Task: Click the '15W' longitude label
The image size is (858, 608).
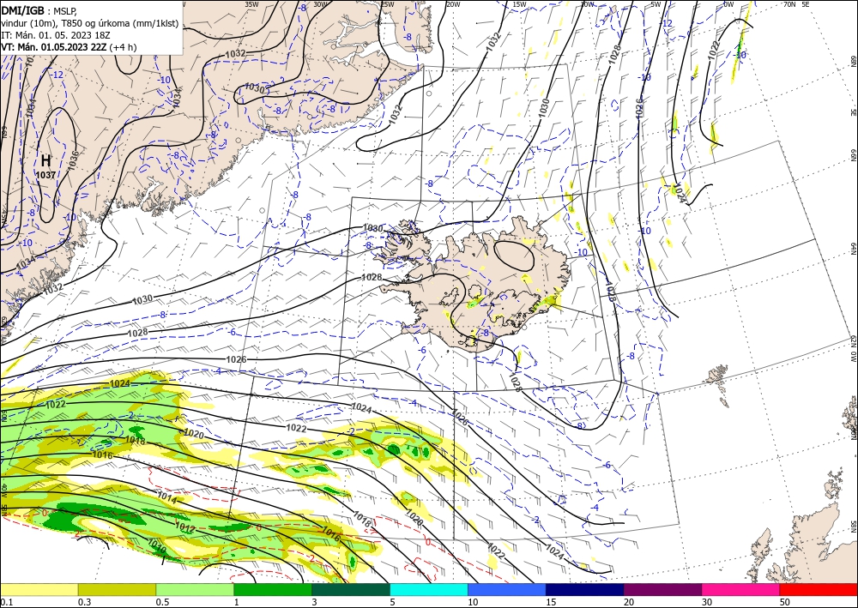Action: tap(519, 4)
